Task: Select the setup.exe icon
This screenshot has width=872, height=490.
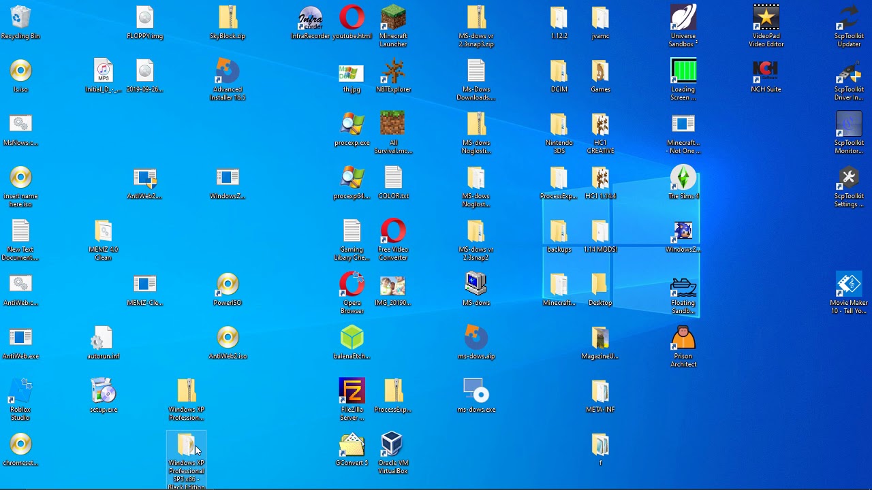Action: [x=104, y=391]
